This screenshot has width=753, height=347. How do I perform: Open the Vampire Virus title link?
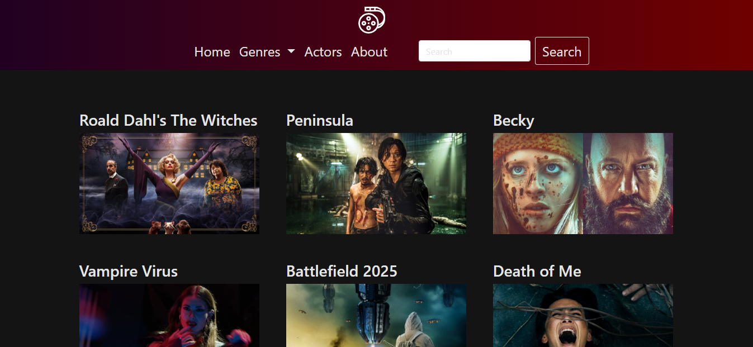pos(129,271)
